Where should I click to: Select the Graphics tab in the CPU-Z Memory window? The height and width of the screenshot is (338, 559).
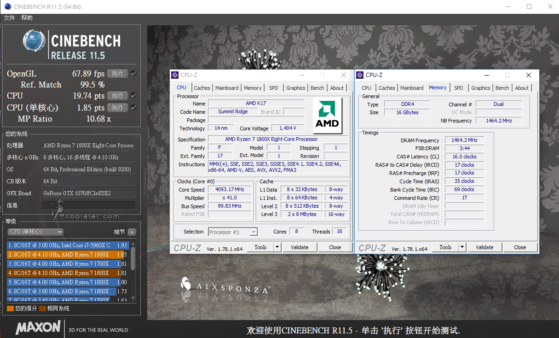click(x=480, y=88)
